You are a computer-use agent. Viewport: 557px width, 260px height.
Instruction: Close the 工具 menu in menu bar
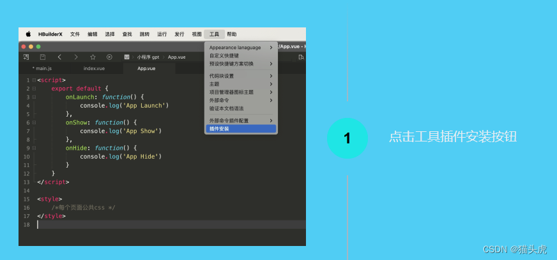(214, 34)
